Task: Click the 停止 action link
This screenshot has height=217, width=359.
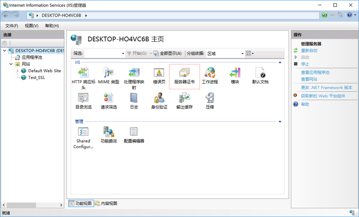Action: coord(305,64)
